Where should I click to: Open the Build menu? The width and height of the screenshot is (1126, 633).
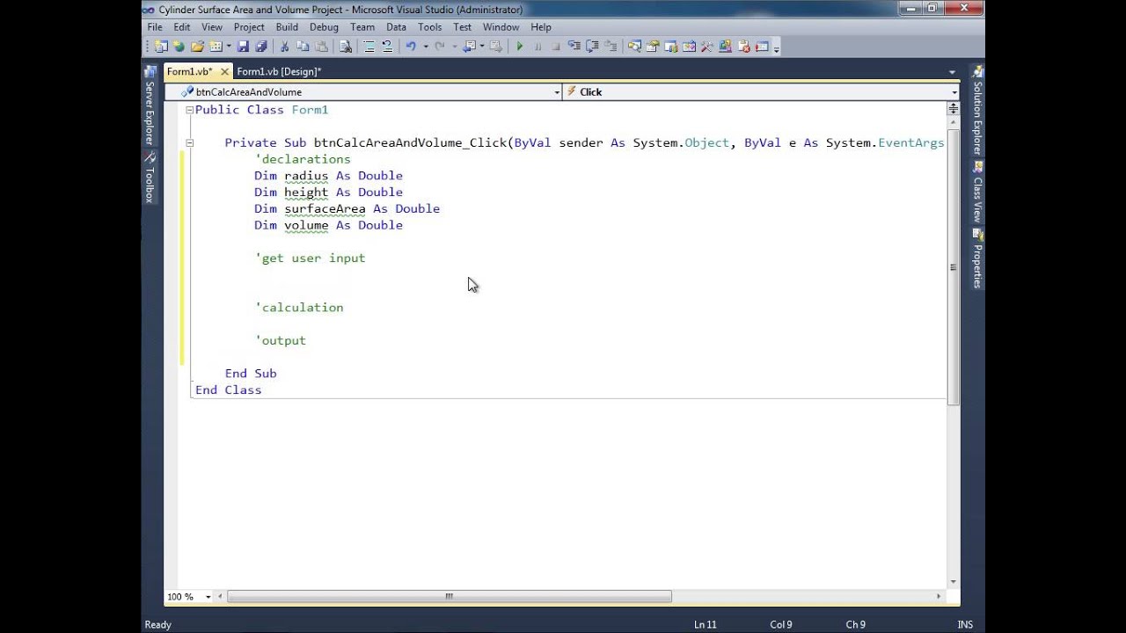[287, 27]
